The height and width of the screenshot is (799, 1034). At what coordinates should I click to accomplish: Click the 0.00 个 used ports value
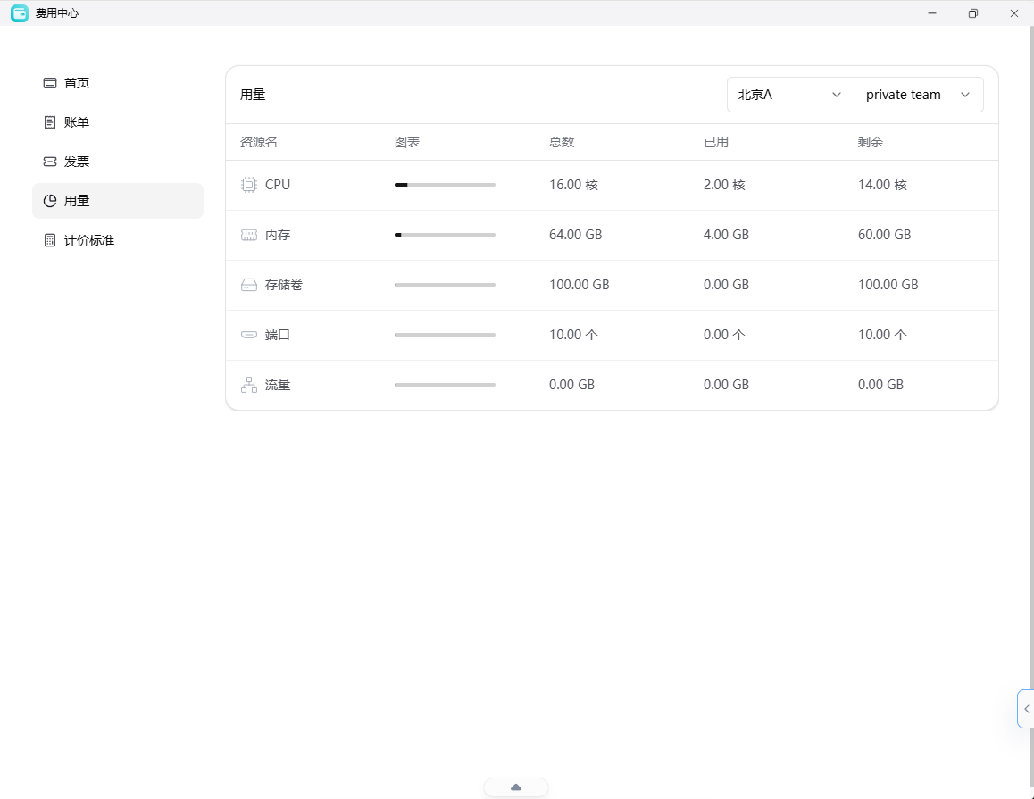point(724,335)
